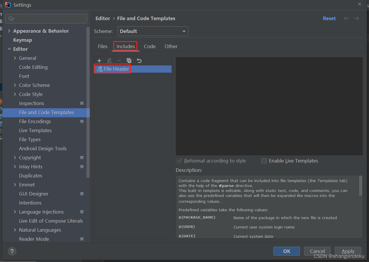
Task: Open Live Edit of Compose Literals
Action: [51, 221]
